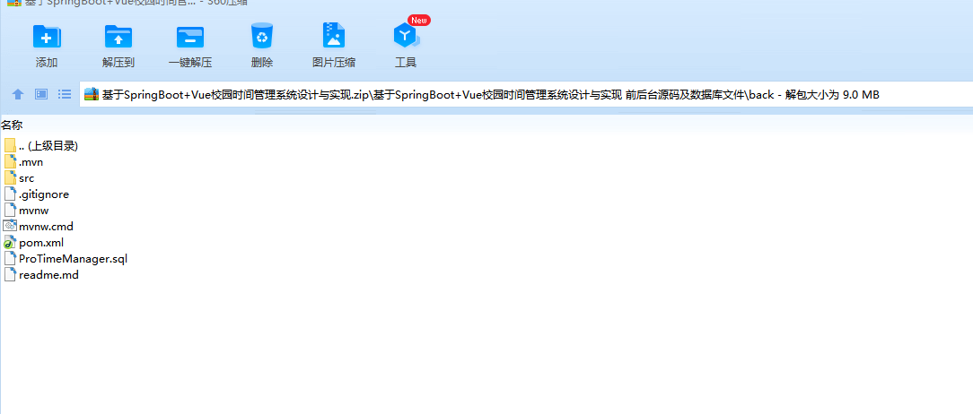Open the 工具 (Tools) icon with New badge

(x=407, y=36)
